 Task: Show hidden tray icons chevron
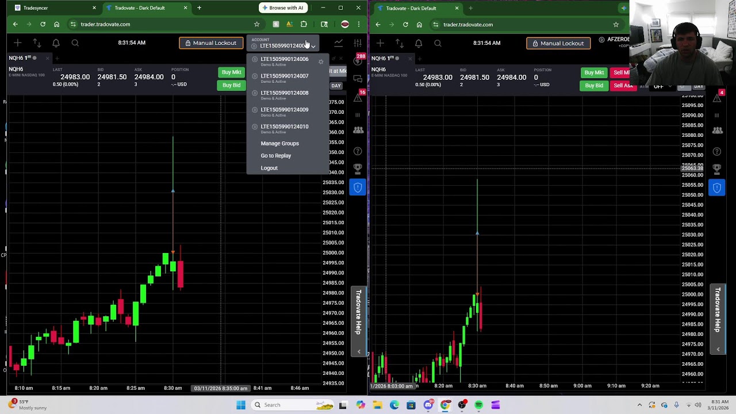pos(639,405)
